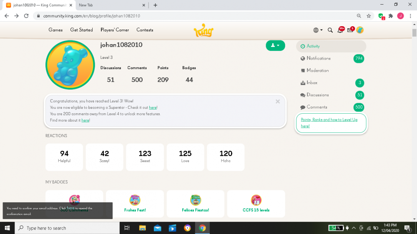This screenshot has height=234, width=417.
Task: Open the Movies & TV taskbar icon
Action: (172, 228)
